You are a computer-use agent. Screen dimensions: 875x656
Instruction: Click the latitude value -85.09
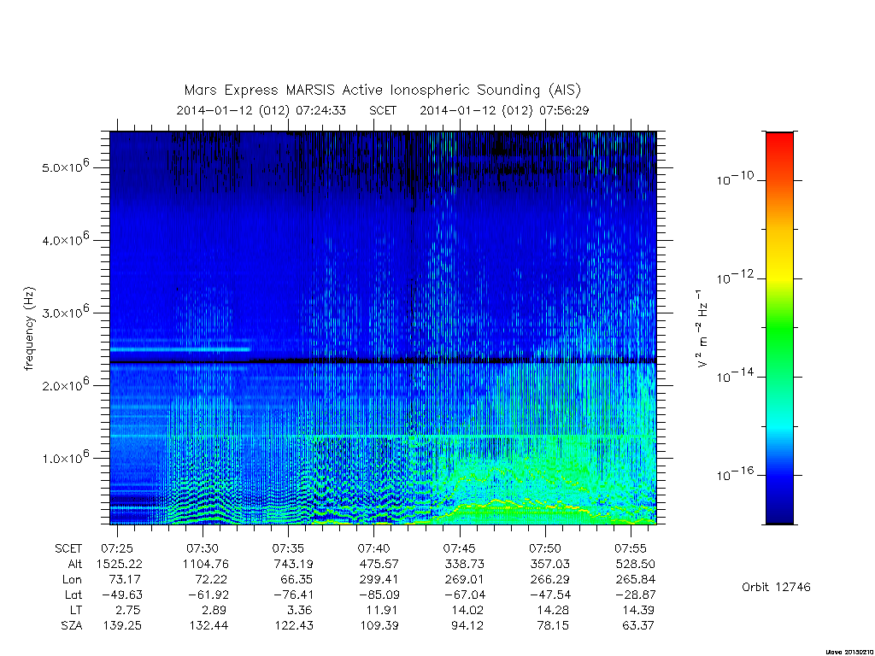coord(379,594)
